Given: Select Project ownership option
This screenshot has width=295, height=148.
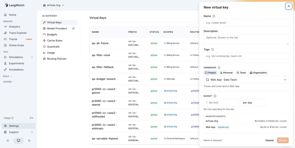Looking at the screenshot, I should [210, 73].
